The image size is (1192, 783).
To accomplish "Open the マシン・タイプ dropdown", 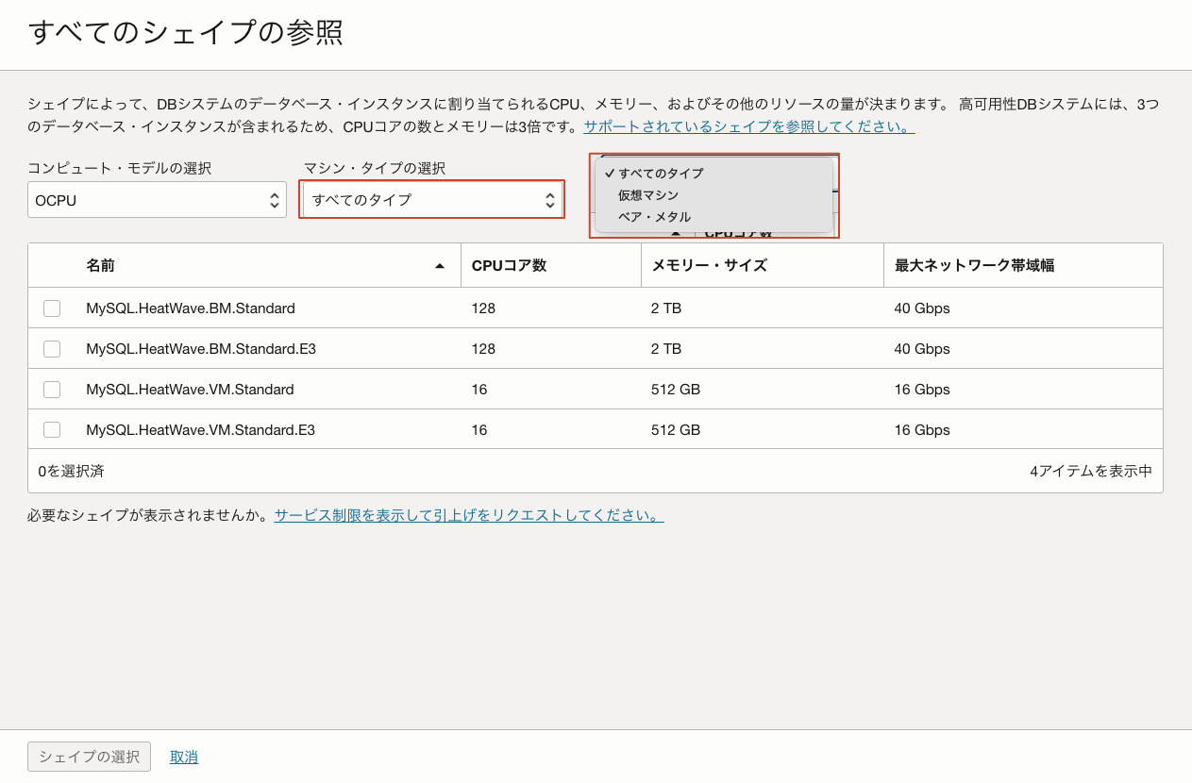I will (431, 199).
